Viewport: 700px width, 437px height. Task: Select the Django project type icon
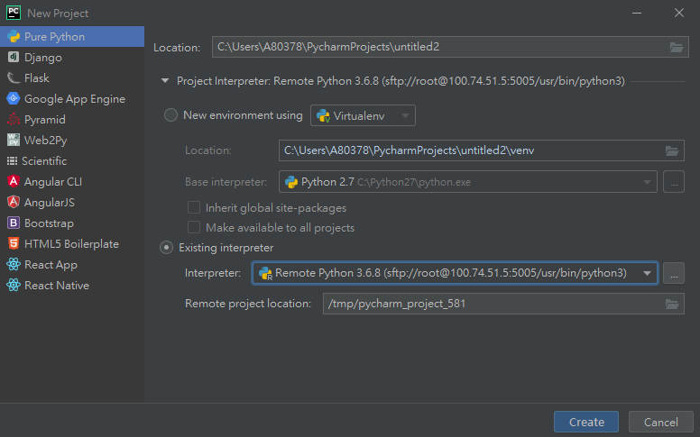[x=14, y=57]
